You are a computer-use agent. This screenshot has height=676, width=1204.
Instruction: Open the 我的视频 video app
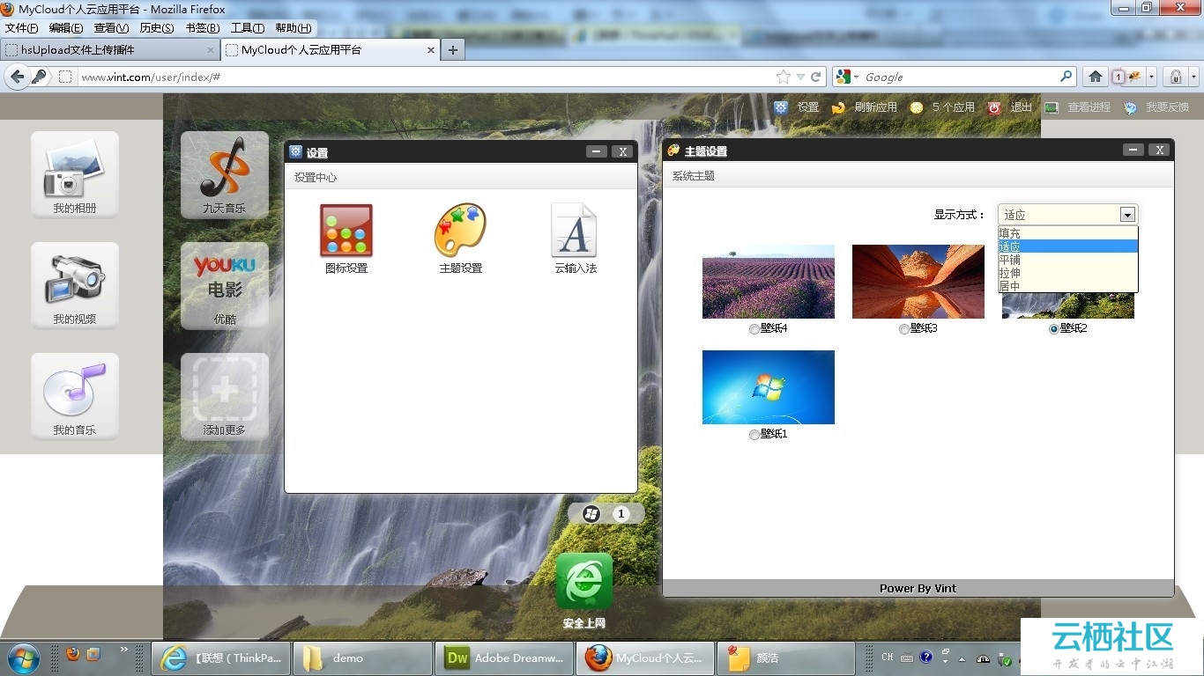pos(75,285)
